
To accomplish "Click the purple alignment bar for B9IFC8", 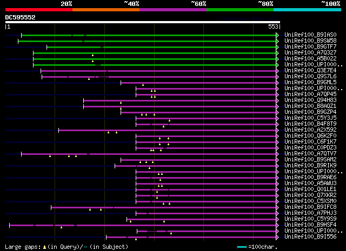I will [x=163, y=208].
